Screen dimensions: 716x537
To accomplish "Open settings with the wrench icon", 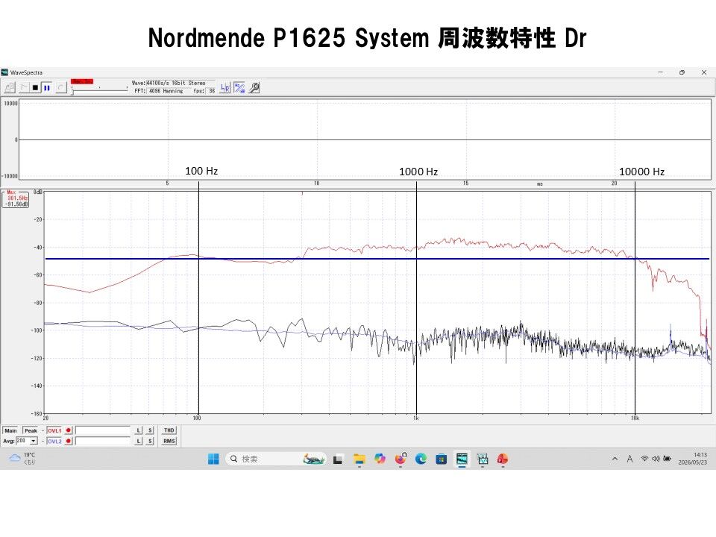I will pos(254,87).
